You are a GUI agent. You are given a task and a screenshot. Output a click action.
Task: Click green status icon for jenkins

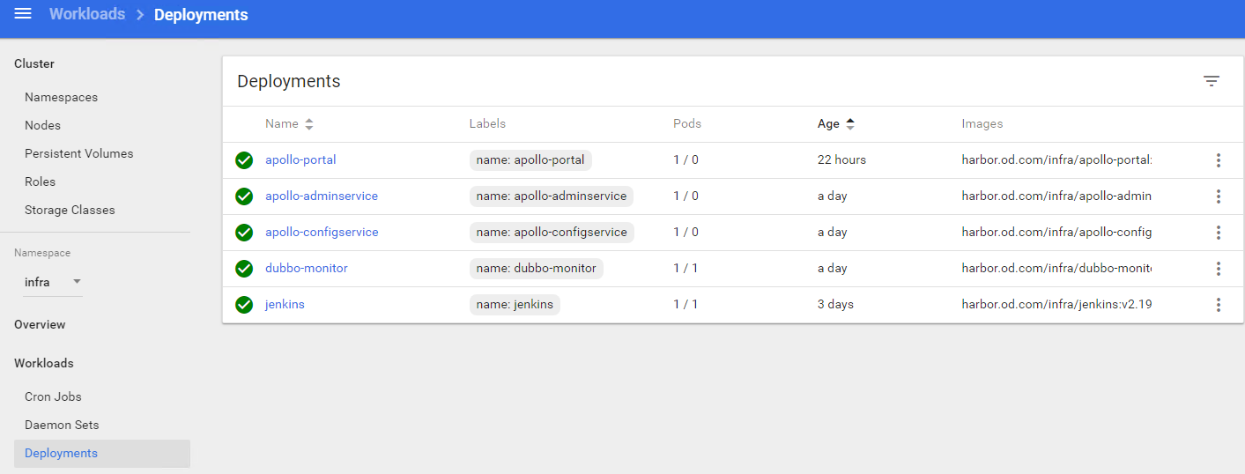tap(244, 305)
